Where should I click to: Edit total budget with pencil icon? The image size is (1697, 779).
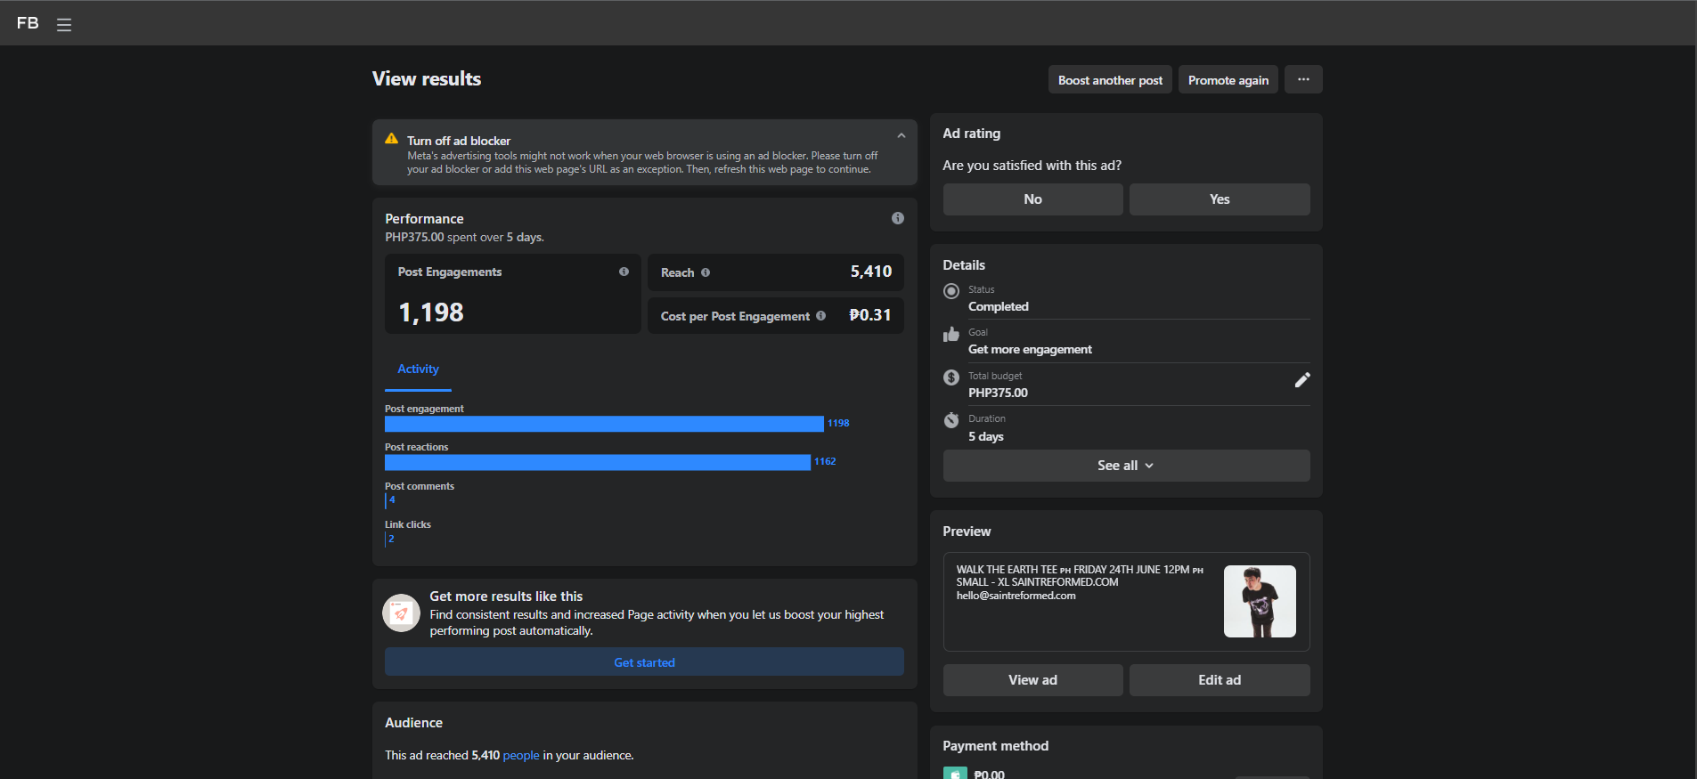(1301, 380)
